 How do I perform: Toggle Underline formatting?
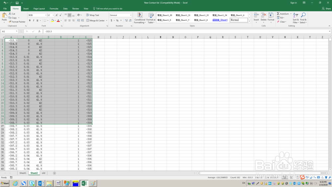pyautogui.click(x=38, y=21)
